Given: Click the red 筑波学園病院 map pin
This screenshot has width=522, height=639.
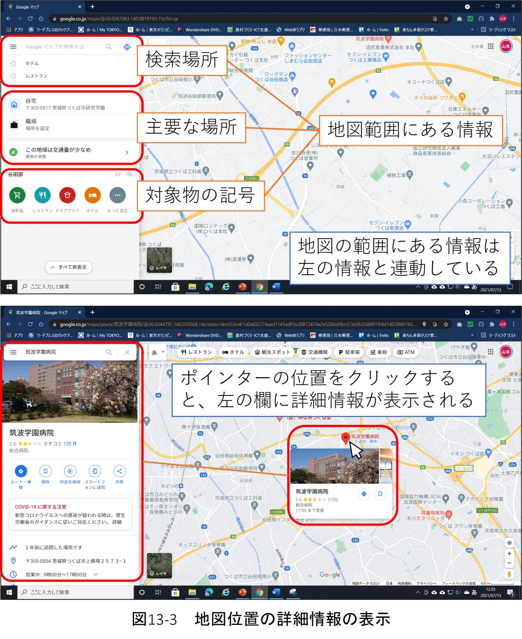Looking at the screenshot, I should click(346, 438).
